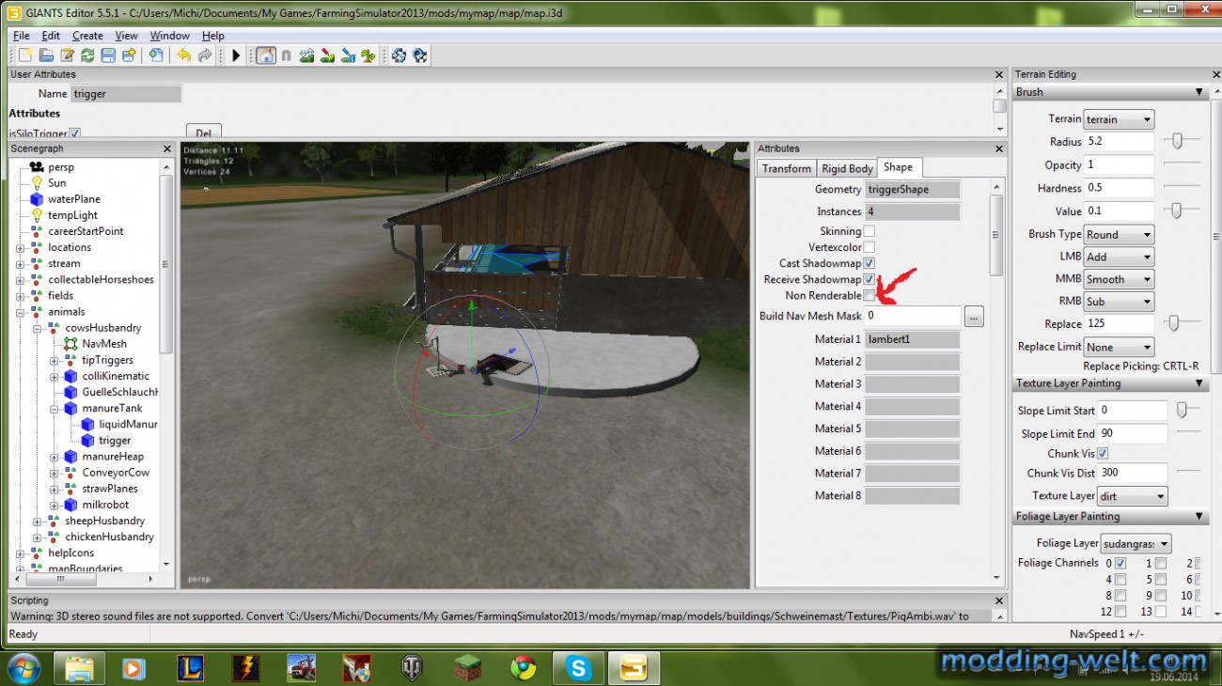Select the Terrain Info Layer Paint icon
1222x686 pixels.
pyautogui.click(x=348, y=55)
